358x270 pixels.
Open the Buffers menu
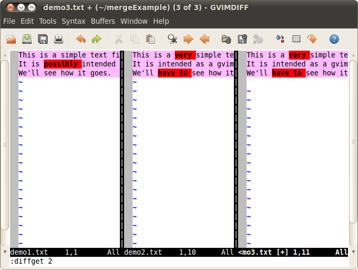pyautogui.click(x=103, y=21)
